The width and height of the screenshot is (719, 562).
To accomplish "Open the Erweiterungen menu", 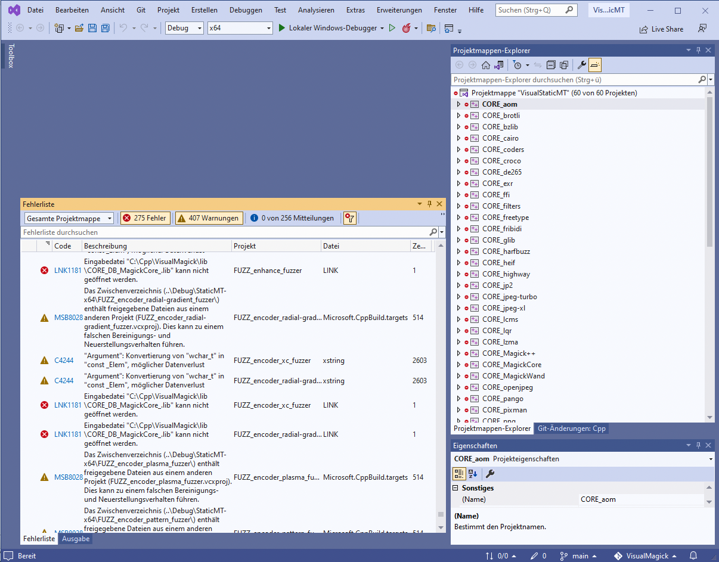I will coord(399,10).
